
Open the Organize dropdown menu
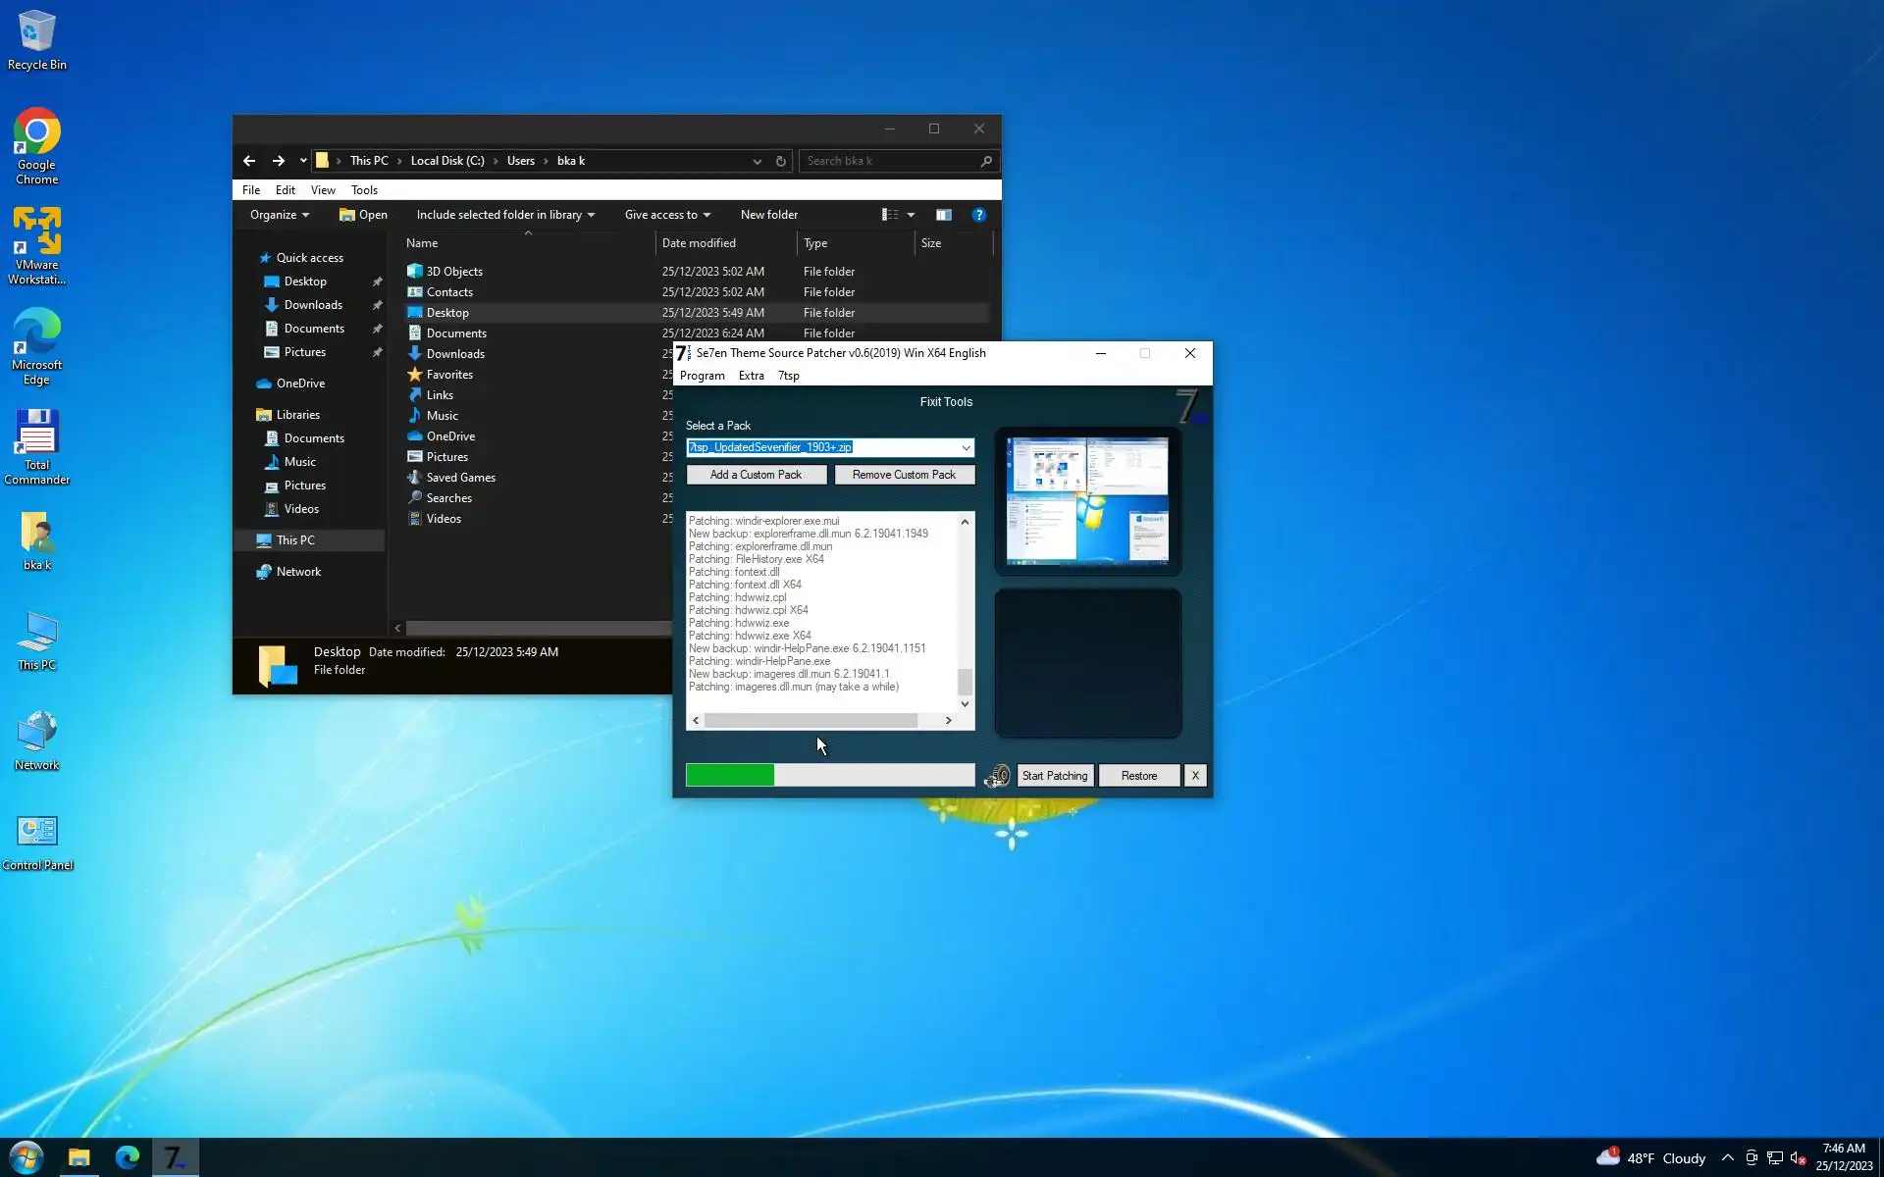pyautogui.click(x=279, y=215)
